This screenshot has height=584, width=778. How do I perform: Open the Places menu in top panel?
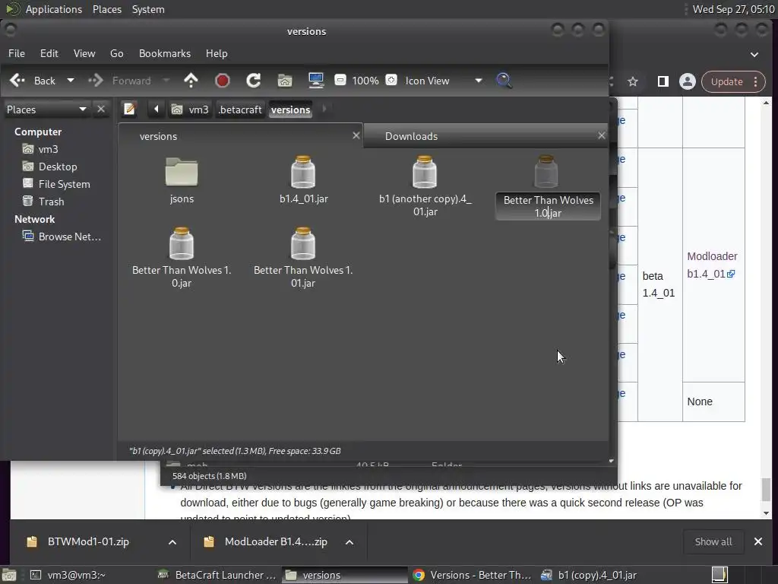point(106,9)
